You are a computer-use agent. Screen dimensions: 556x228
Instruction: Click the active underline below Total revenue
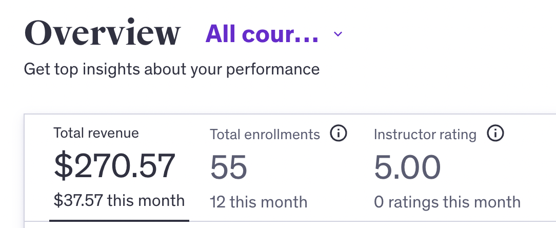[119, 220]
